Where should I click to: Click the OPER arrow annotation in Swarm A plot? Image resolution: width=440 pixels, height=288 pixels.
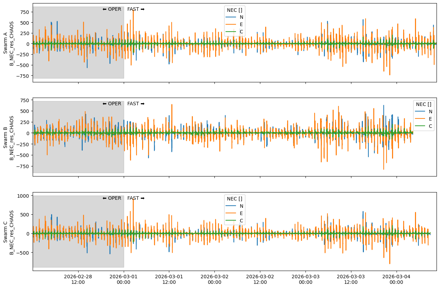click(x=112, y=9)
